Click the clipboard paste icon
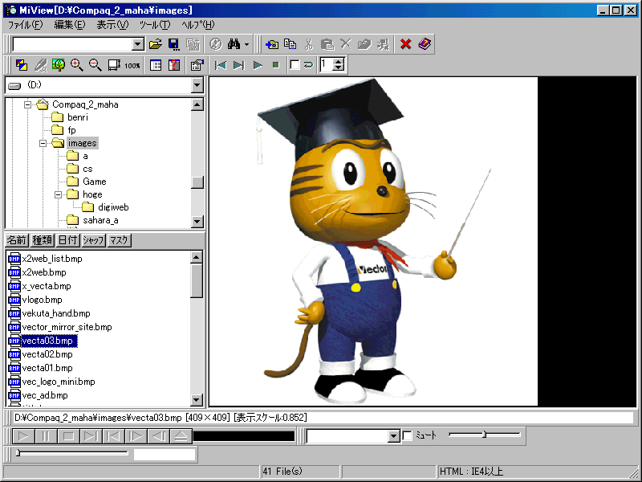 327,44
